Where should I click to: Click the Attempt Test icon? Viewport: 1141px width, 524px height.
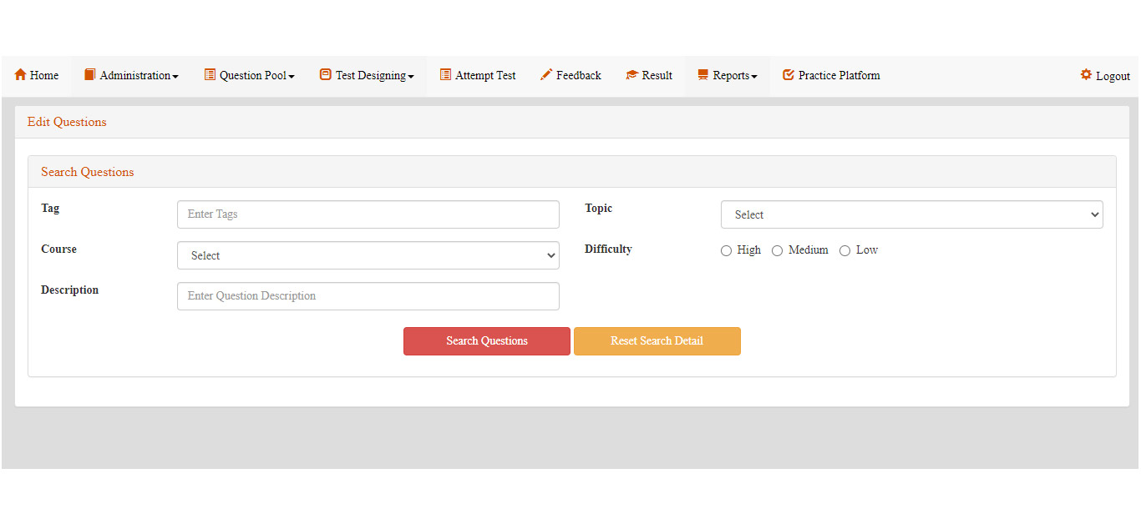click(x=446, y=75)
